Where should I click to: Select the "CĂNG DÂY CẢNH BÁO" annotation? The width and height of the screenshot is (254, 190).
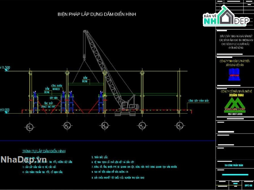(x=199, y=101)
